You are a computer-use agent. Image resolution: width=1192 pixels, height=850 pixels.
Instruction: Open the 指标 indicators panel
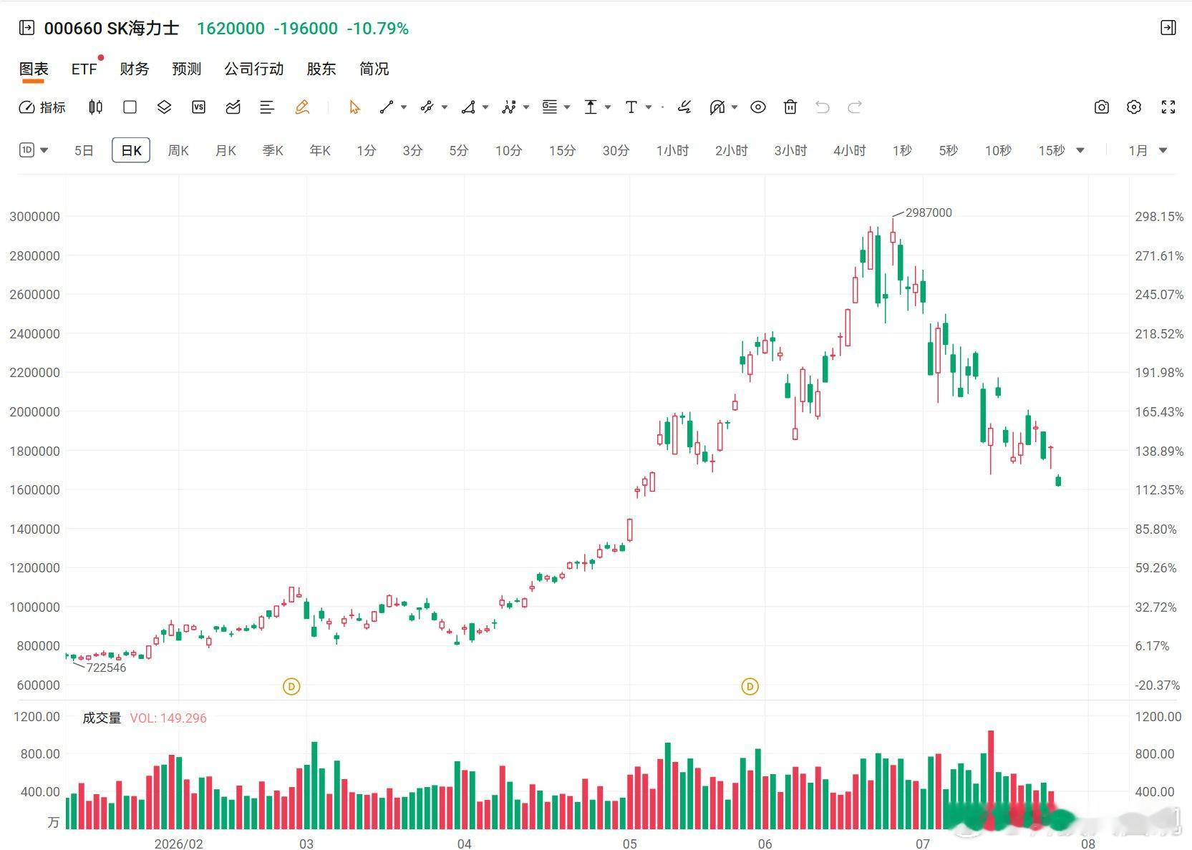[x=42, y=107]
